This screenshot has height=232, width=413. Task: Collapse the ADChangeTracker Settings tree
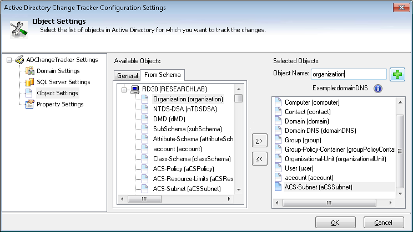point(9,60)
